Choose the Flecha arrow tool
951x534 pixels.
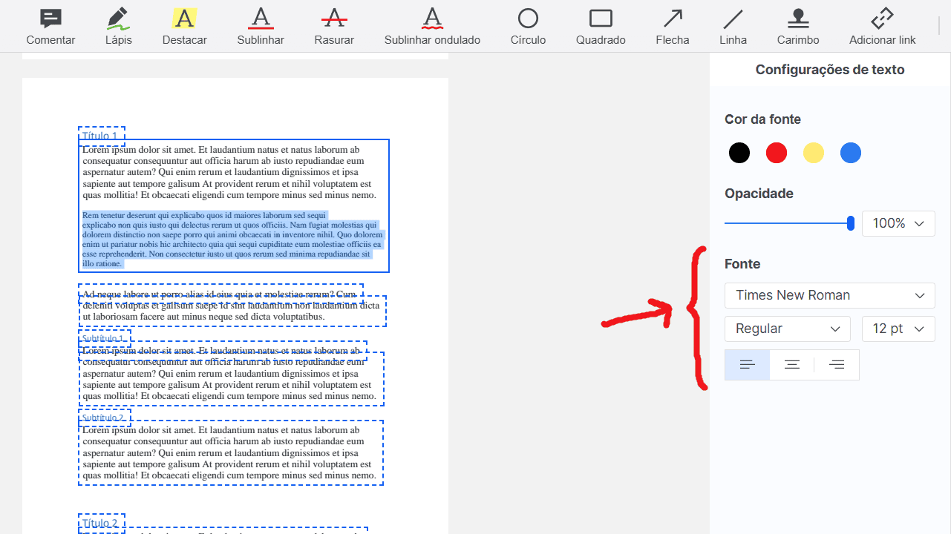673,27
